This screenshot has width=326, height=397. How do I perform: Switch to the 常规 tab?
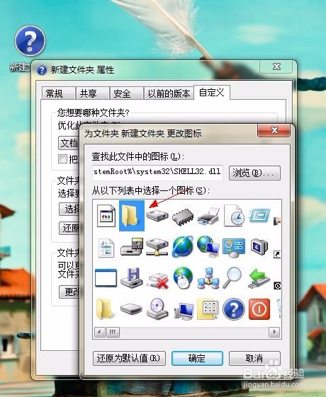(x=59, y=93)
